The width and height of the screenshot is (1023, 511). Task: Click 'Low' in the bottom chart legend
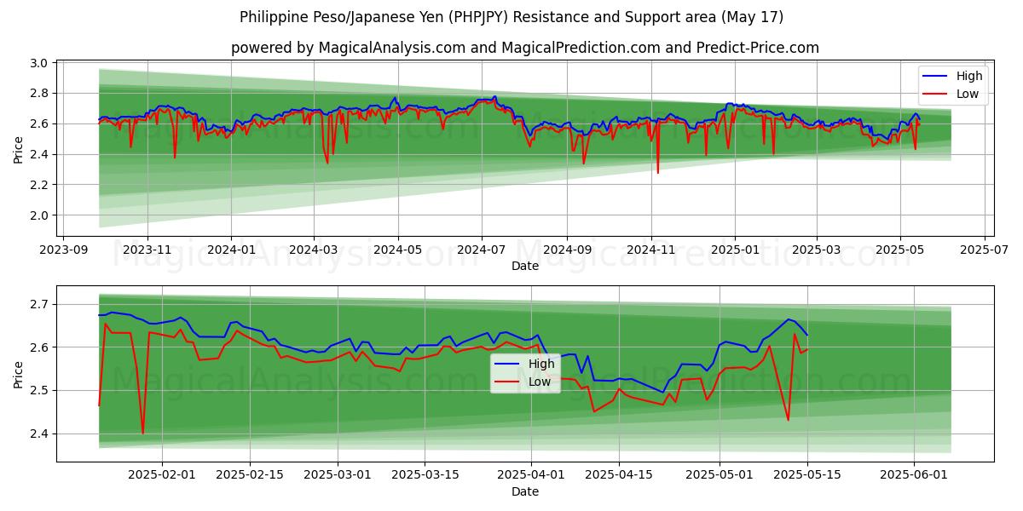point(540,382)
